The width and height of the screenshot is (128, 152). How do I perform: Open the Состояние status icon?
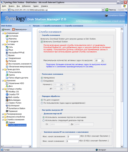point(7,36)
